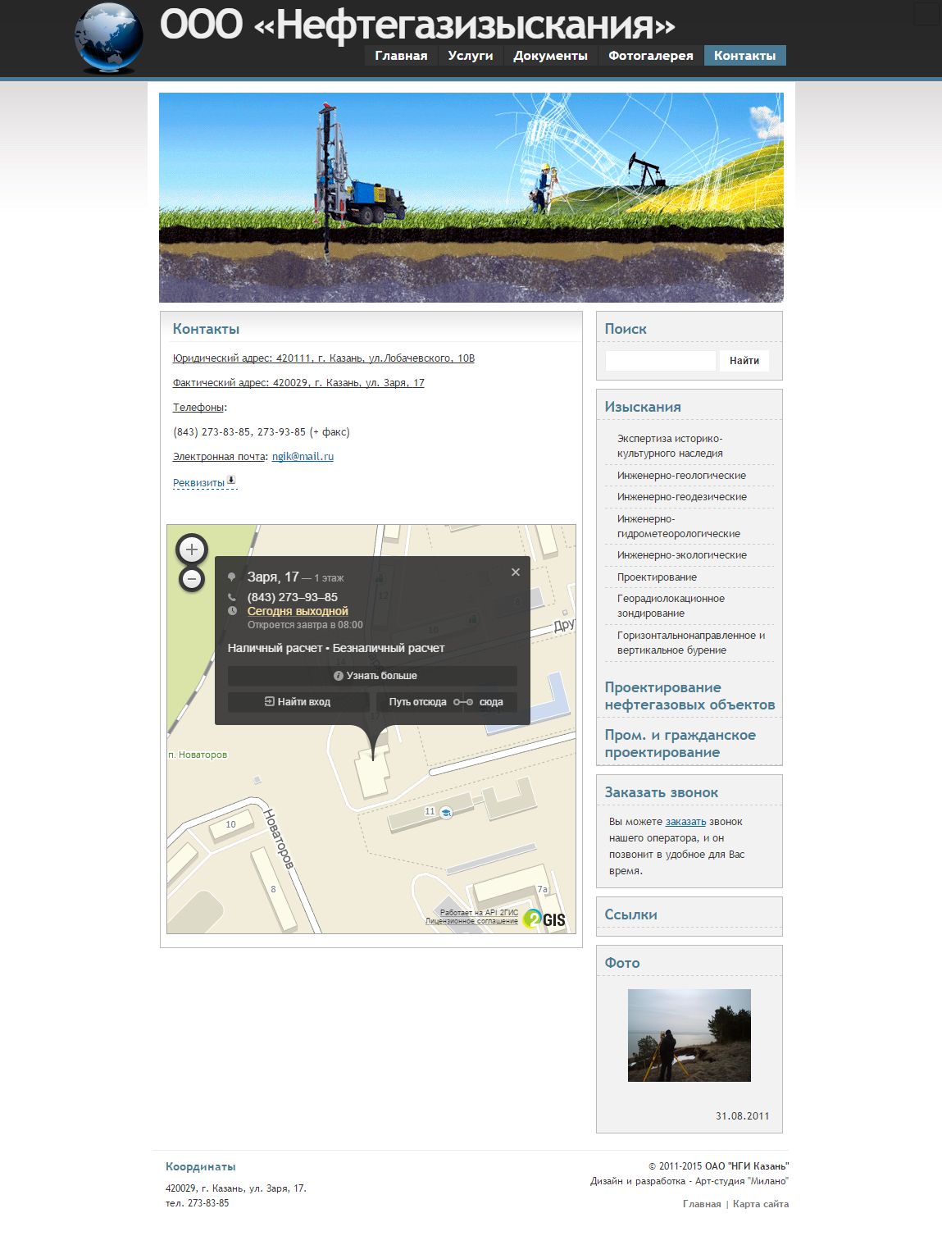
Task: Zoom out the map with minus button
Action: [x=192, y=579]
